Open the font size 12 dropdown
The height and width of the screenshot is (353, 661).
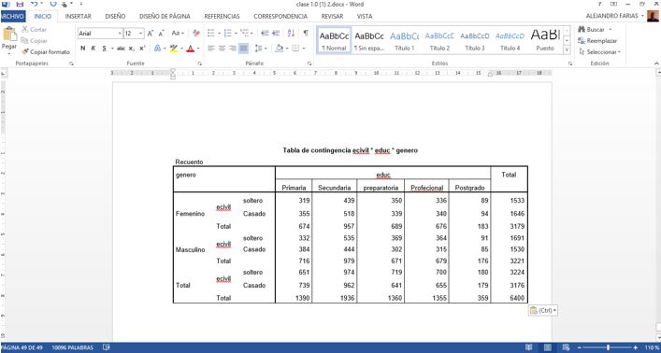tap(141, 34)
